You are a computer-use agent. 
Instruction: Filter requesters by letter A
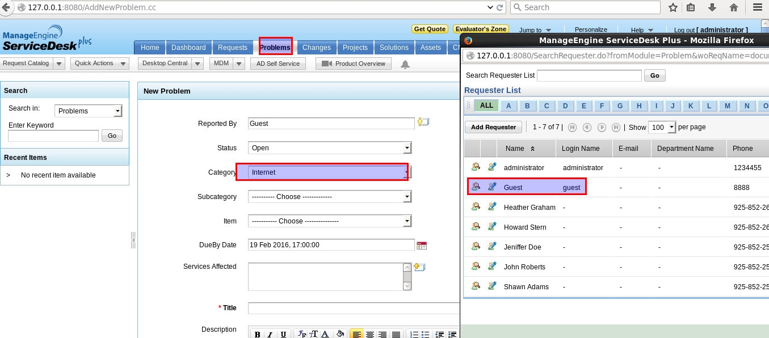click(x=509, y=106)
